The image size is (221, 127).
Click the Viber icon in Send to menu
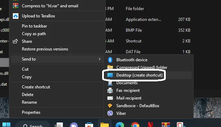click(110, 113)
